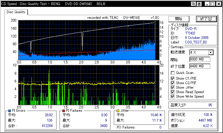223x133 pixels.
Task: Click the disc ID TTH02
Action: pos(190,33)
